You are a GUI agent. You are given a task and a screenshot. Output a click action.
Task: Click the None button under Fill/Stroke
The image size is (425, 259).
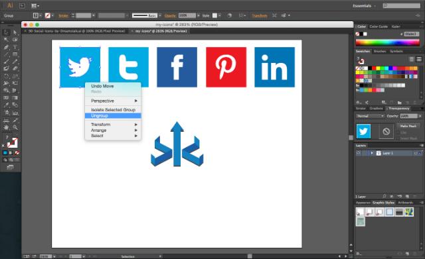click(x=17, y=153)
